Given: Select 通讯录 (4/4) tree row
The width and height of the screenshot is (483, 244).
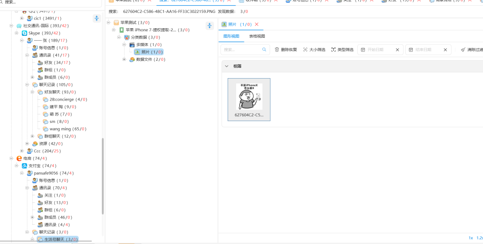Looking at the screenshot, I should [54, 225].
